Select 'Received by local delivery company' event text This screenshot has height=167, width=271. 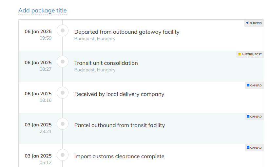pos(119,94)
